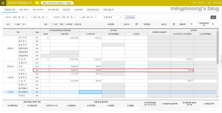The height and width of the screenshot is (113, 222).
Task: Click the scroll-up arrow of table scrollbar
Action: (x=218, y=30)
